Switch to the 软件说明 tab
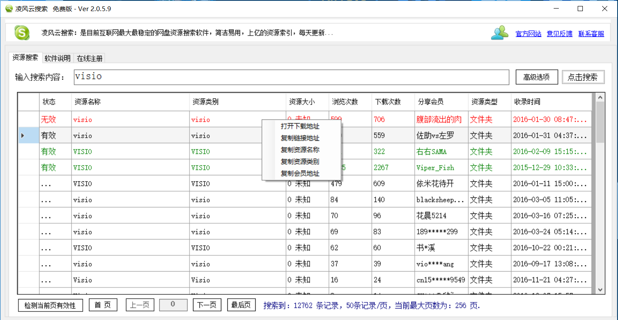The height and width of the screenshot is (320, 618). tap(57, 59)
